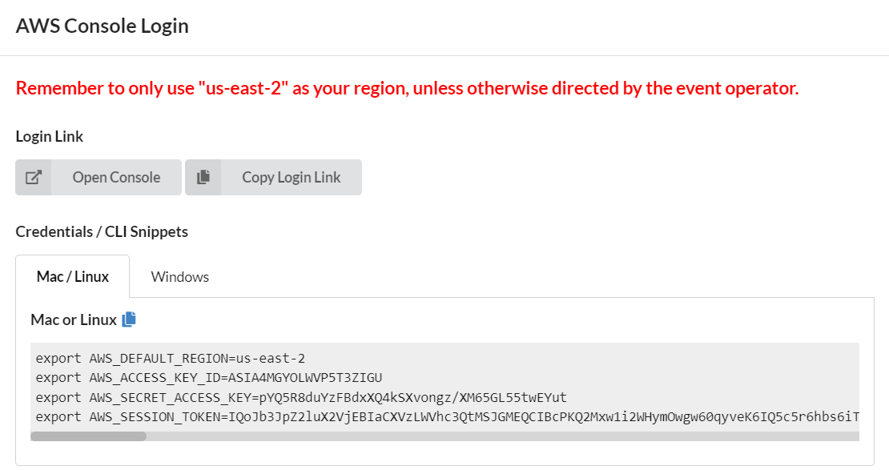Click the AWS_ACCESS_KEY_ID export line
The height and width of the screenshot is (470, 889).
209,378
